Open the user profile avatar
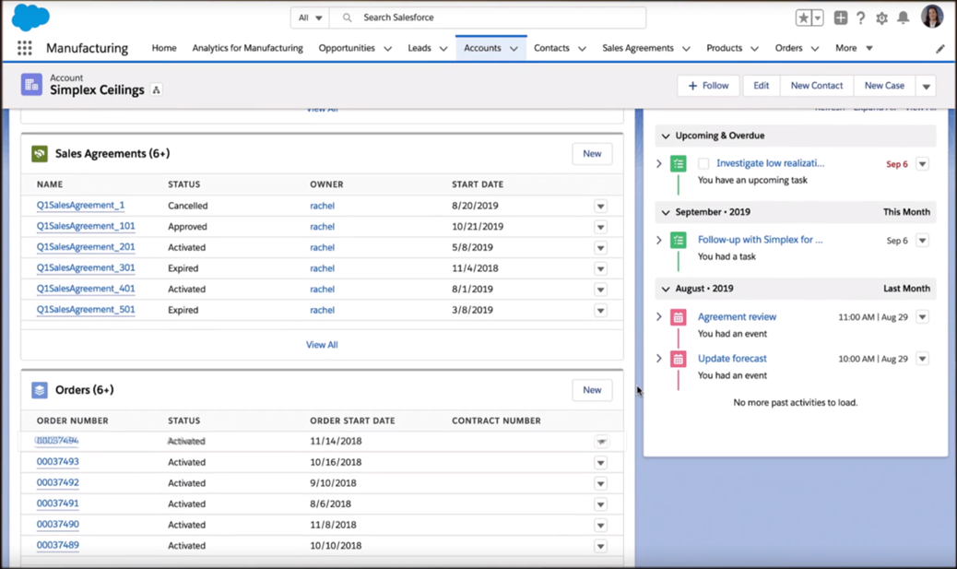Viewport: 957px width, 569px height. click(x=932, y=18)
